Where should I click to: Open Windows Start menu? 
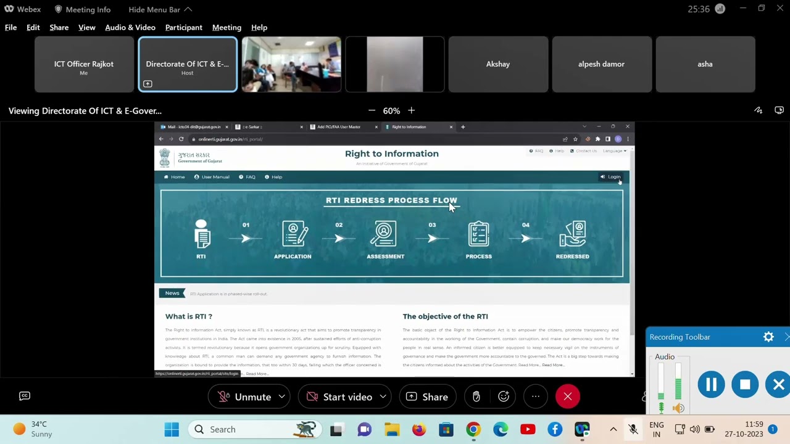(x=172, y=429)
